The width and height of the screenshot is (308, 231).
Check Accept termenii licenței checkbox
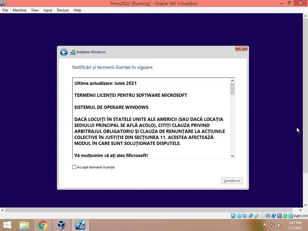click(x=74, y=167)
